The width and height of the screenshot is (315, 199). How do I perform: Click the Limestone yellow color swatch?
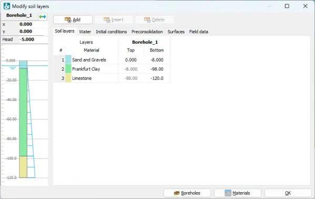68,78
